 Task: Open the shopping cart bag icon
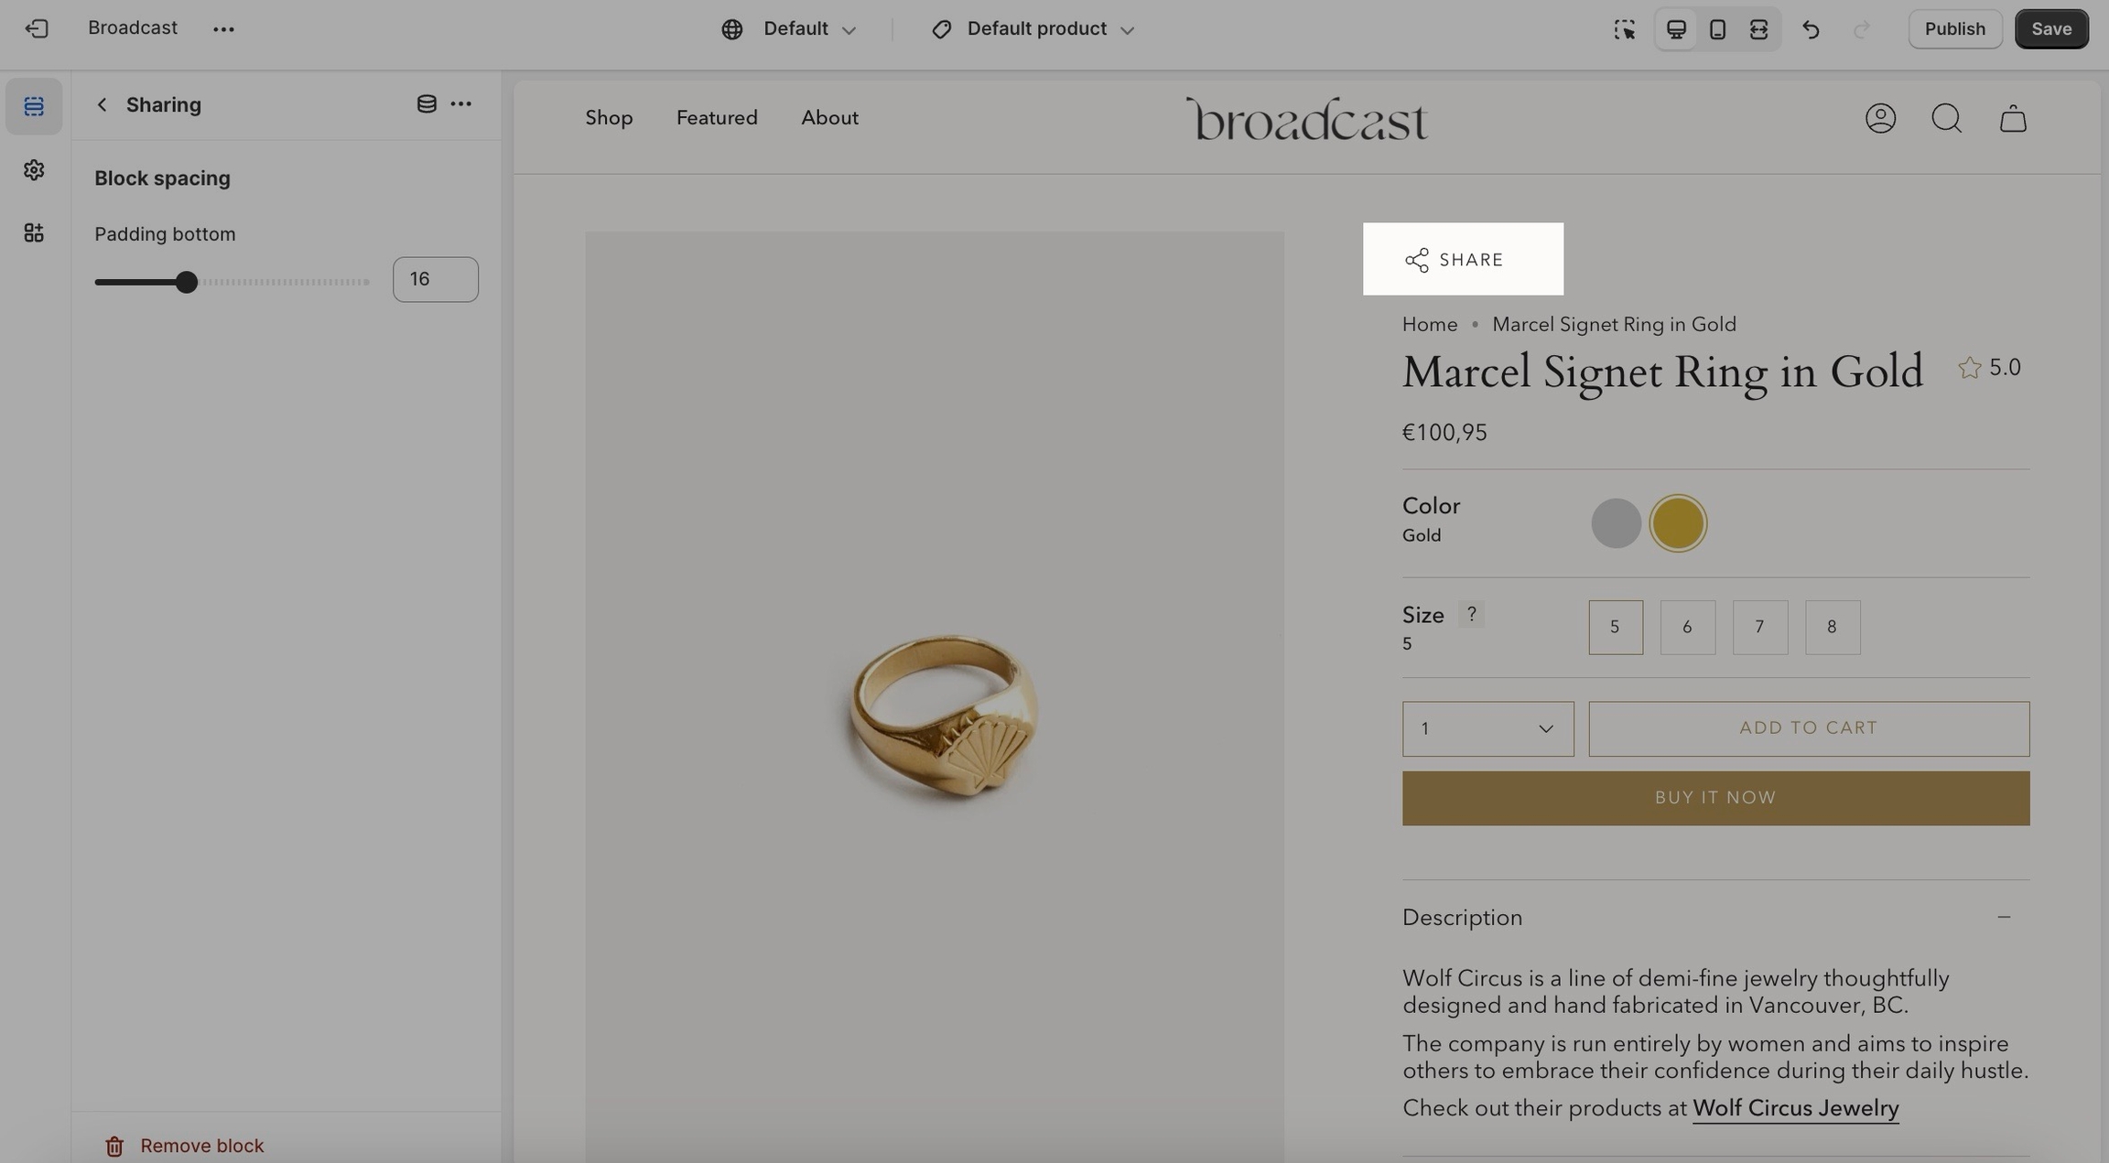[x=2012, y=119]
